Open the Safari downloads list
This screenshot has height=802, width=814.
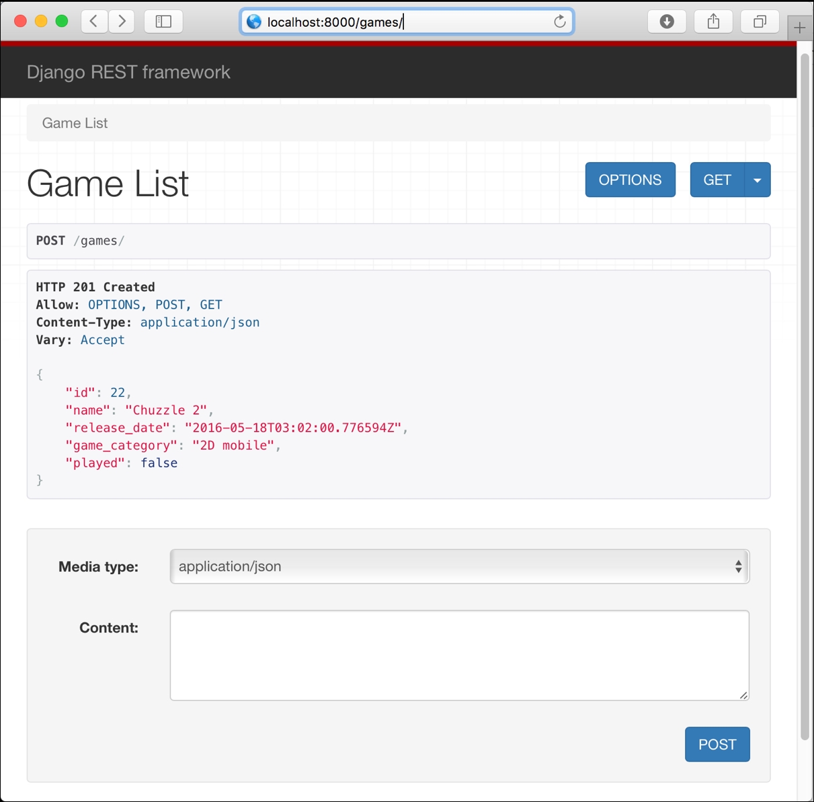pyautogui.click(x=666, y=22)
